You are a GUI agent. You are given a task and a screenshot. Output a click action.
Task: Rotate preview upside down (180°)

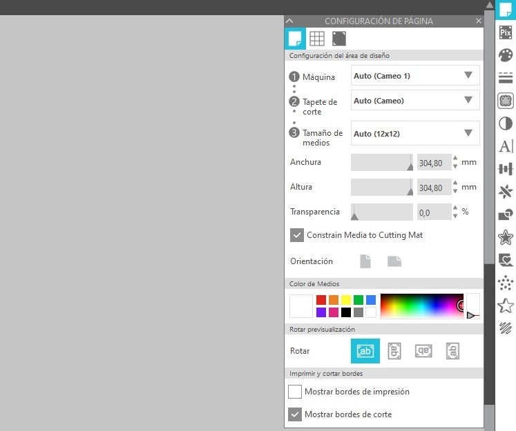[423, 351]
